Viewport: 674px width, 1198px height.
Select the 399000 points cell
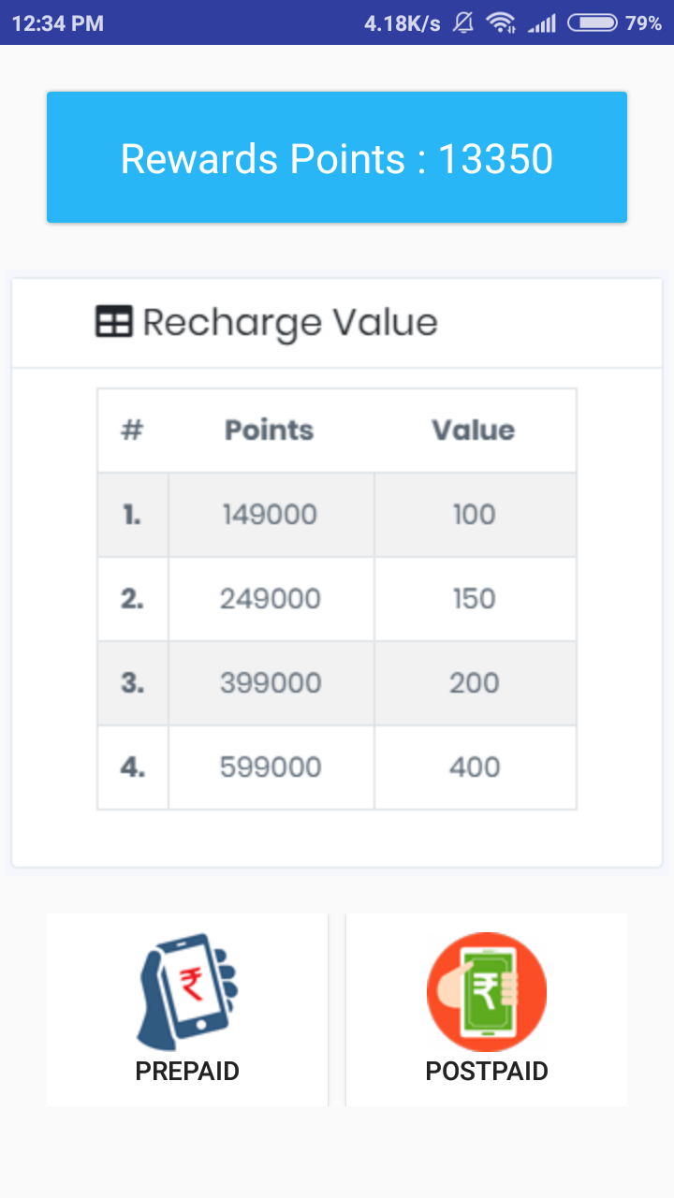pyautogui.click(x=271, y=683)
